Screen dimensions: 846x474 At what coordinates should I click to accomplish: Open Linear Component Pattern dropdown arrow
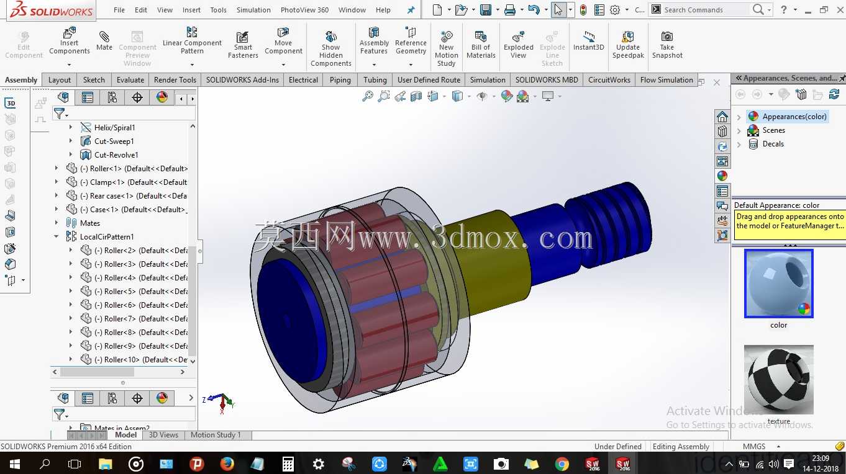pos(192,64)
